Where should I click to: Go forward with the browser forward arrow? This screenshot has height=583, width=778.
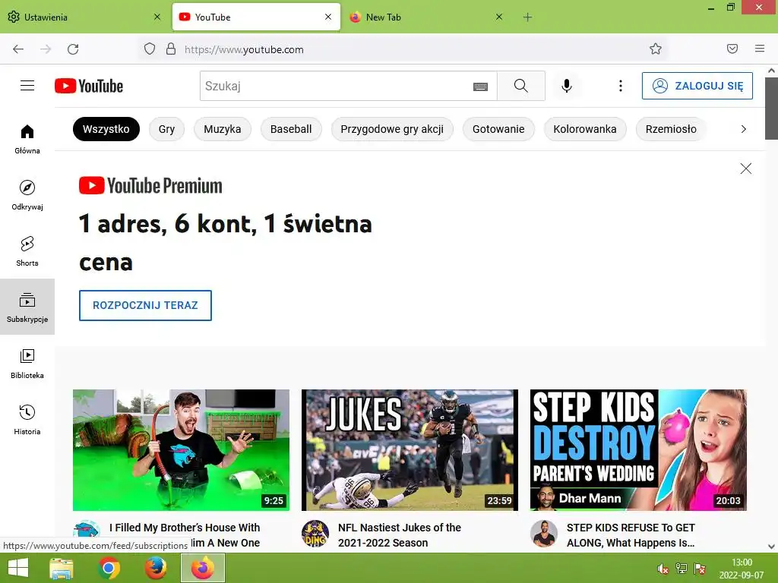tap(46, 49)
